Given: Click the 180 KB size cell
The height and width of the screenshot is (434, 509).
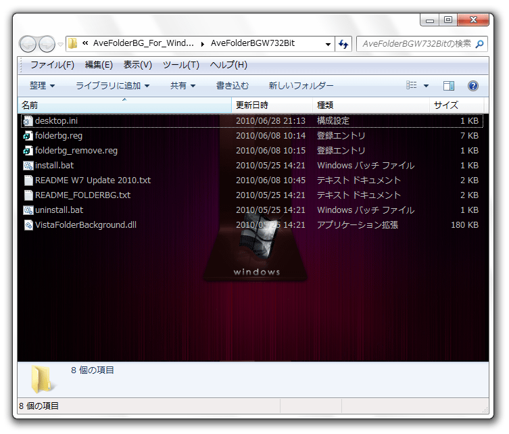Looking at the screenshot, I should (464, 225).
